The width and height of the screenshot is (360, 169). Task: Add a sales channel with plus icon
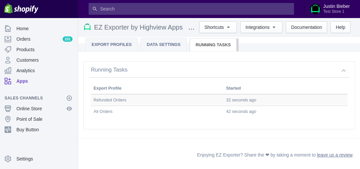[69, 98]
